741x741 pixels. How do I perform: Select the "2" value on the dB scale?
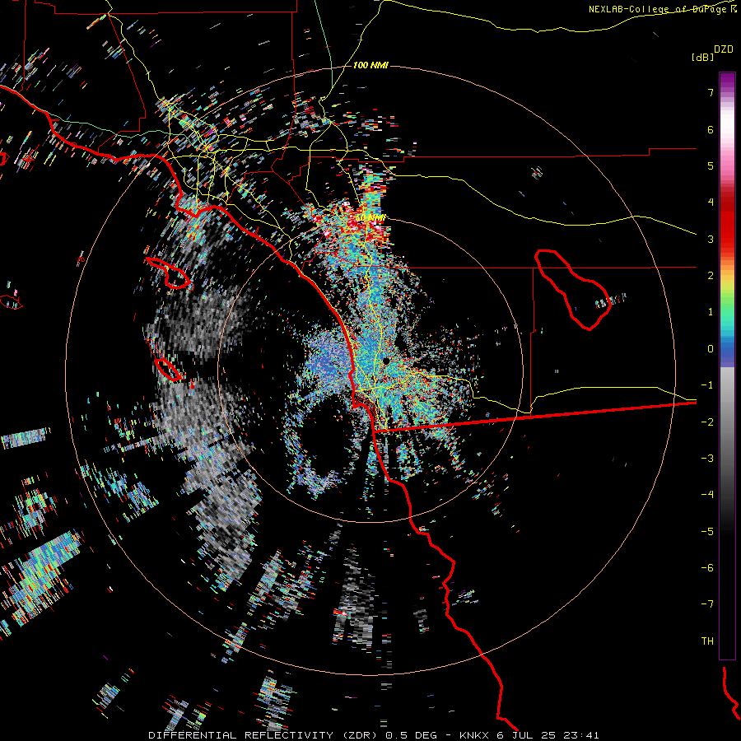click(x=711, y=276)
